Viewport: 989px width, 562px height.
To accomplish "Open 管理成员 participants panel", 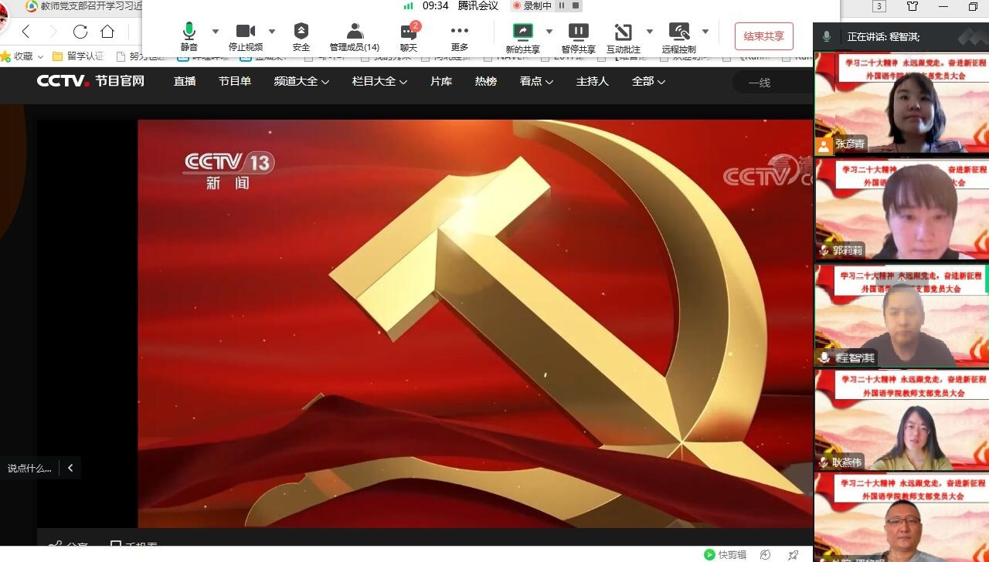I will click(355, 32).
